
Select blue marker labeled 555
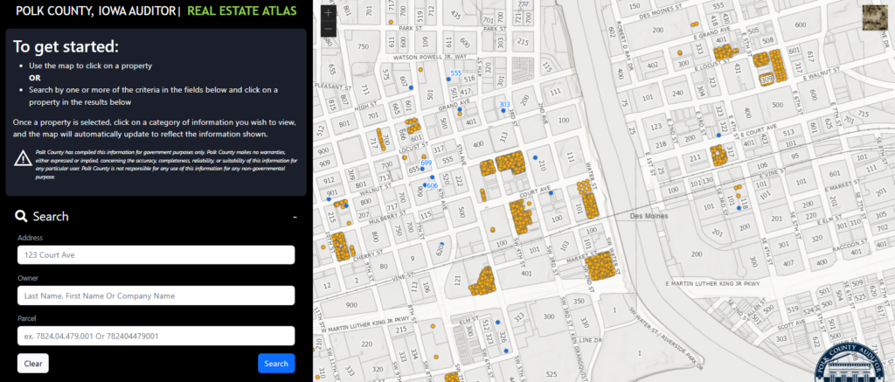(449, 79)
